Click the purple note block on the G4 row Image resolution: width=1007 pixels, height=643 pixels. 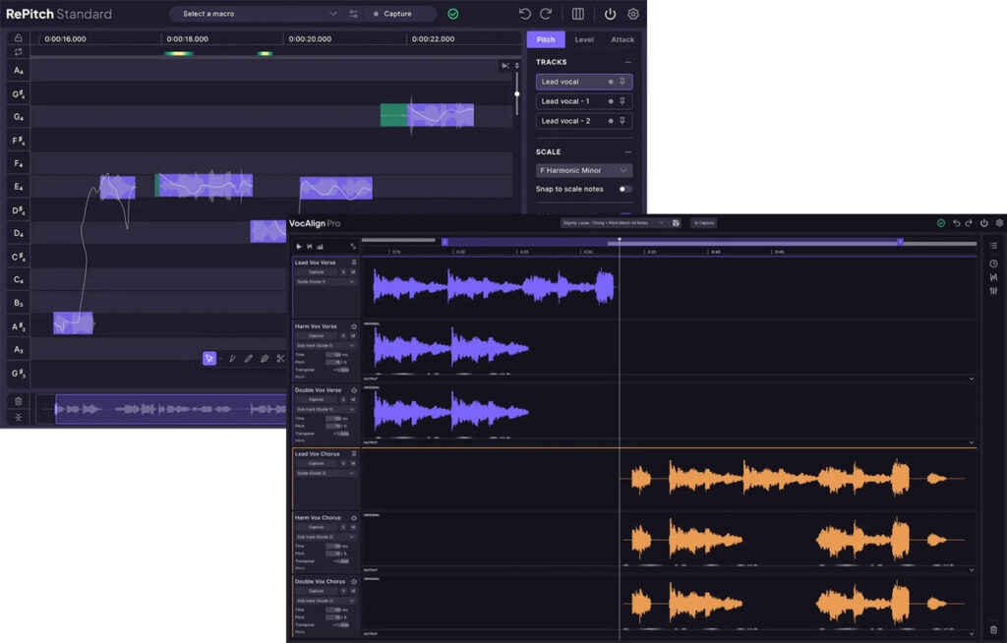tap(441, 115)
